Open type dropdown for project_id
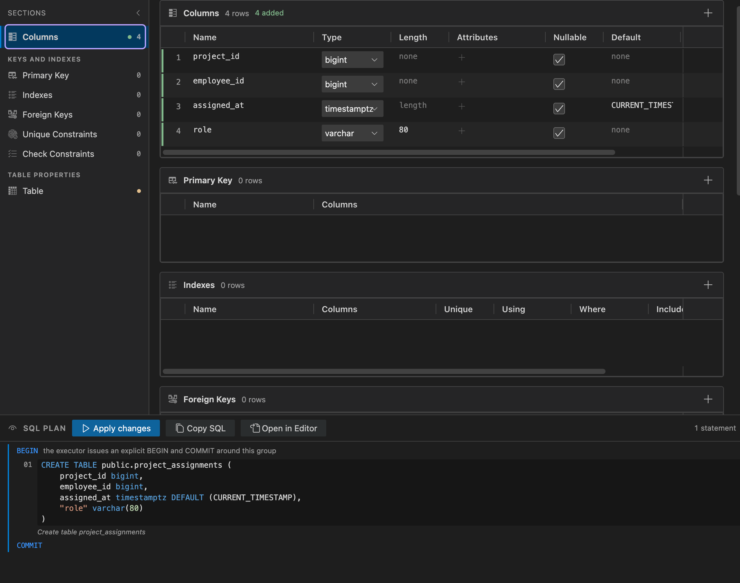740x583 pixels. click(x=352, y=60)
